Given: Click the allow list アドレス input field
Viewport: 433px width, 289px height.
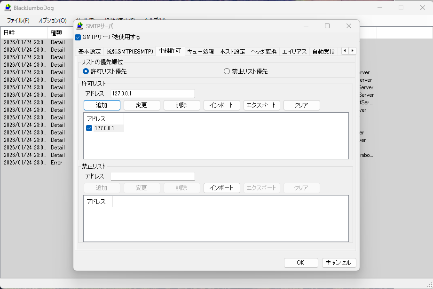Looking at the screenshot, I should [152, 94].
